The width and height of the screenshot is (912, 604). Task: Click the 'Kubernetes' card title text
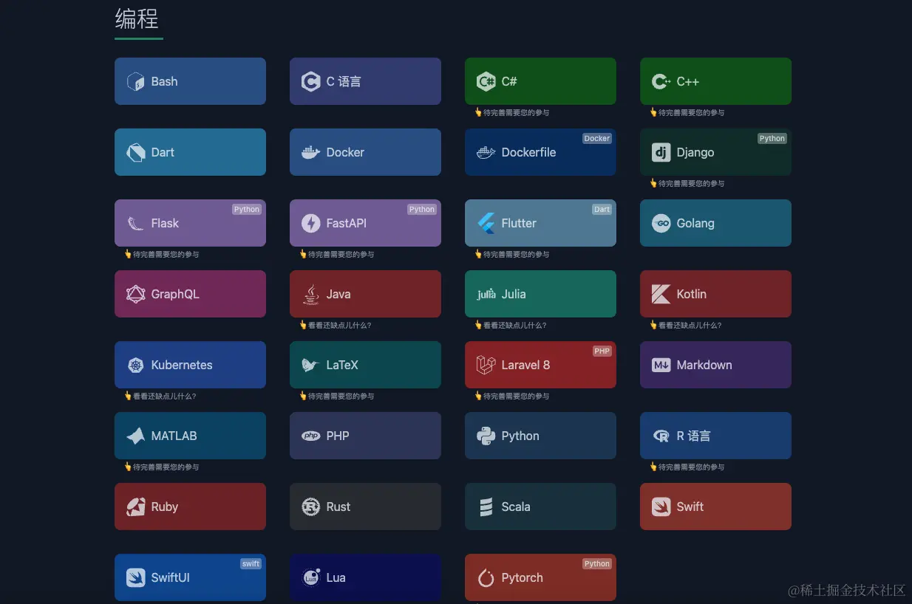[x=182, y=365]
